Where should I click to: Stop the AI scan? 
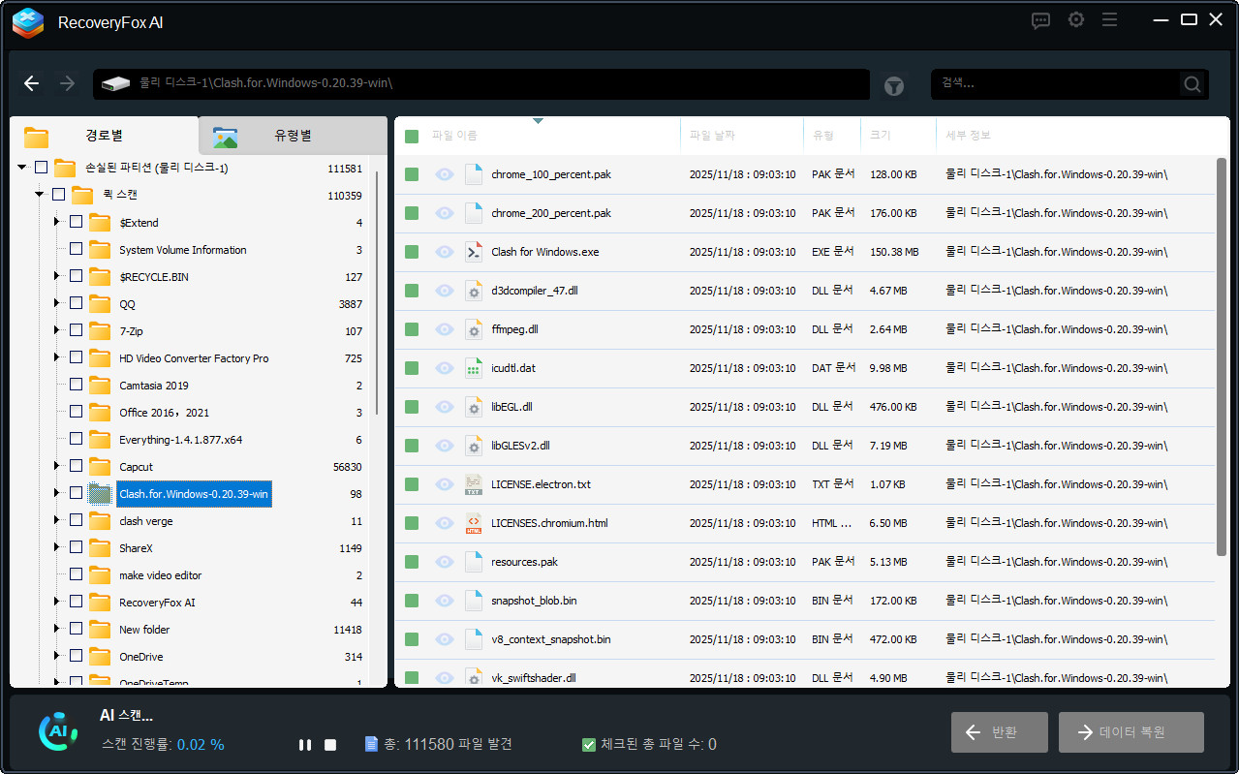(x=330, y=745)
